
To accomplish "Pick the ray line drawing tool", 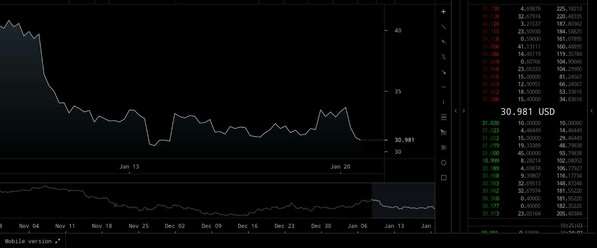I will [444, 42].
